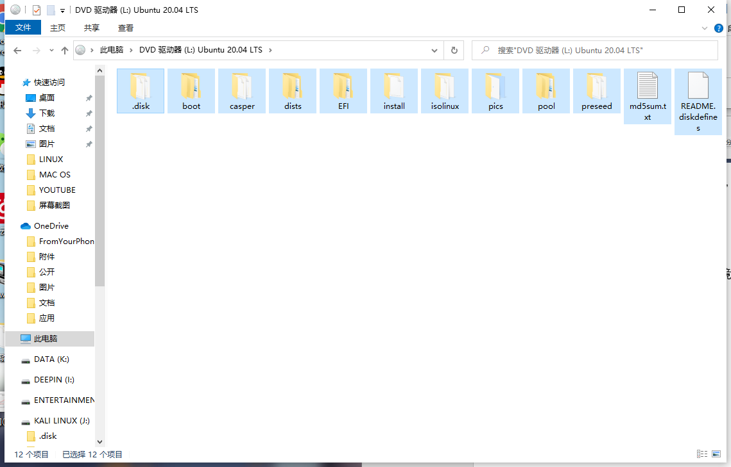Open 公开 folder under OneDrive
Image resolution: width=731 pixels, height=467 pixels.
pos(47,272)
